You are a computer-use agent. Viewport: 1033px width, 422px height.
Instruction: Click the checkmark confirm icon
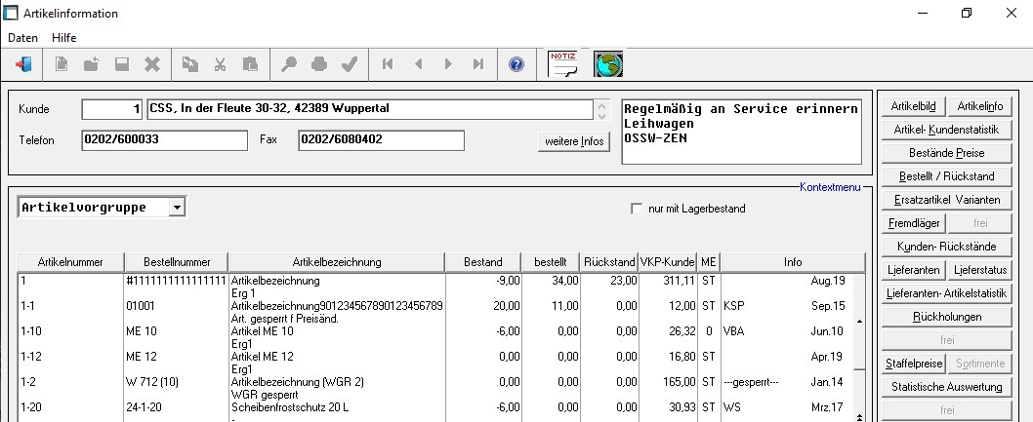click(x=350, y=64)
